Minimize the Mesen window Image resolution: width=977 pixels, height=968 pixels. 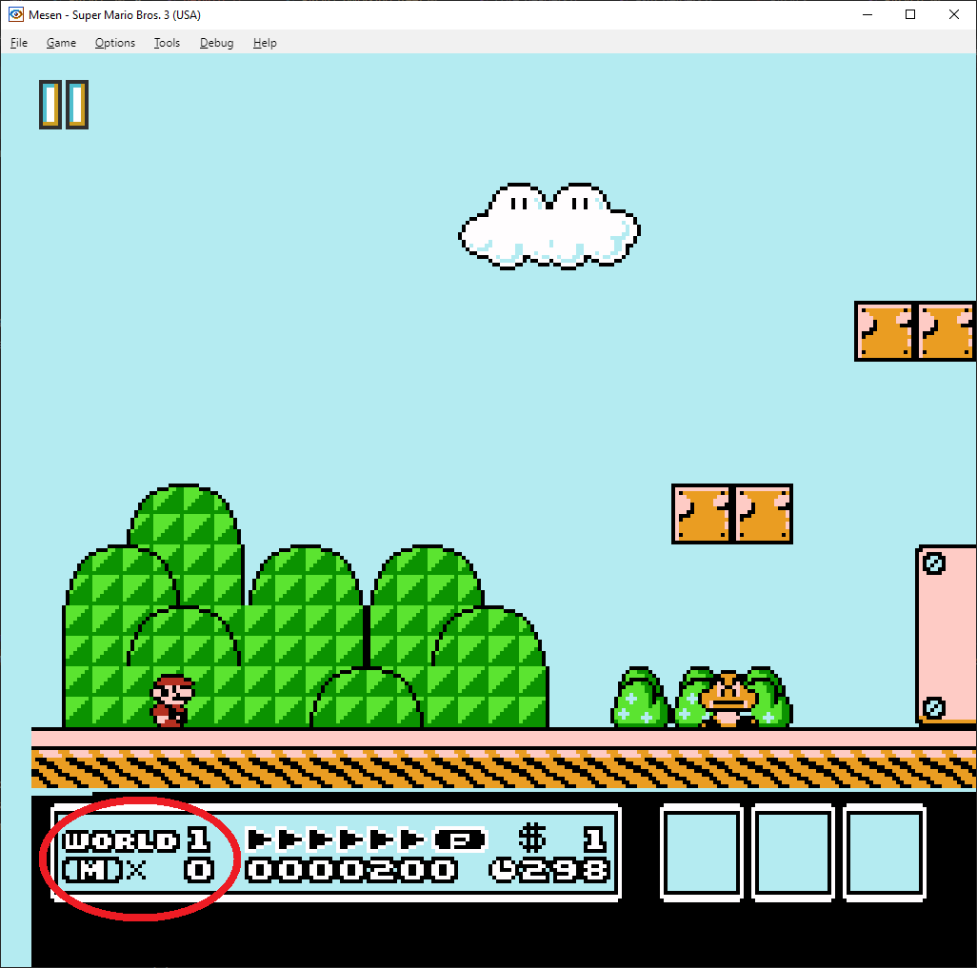click(867, 14)
